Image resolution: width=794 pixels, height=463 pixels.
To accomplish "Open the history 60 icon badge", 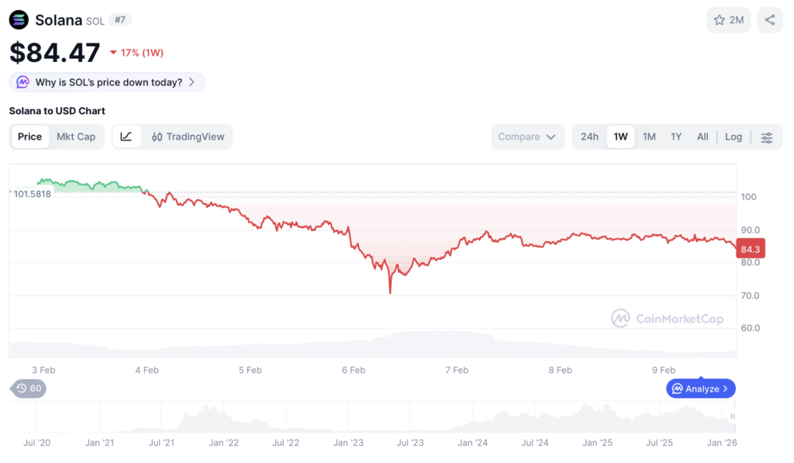I will click(x=29, y=389).
